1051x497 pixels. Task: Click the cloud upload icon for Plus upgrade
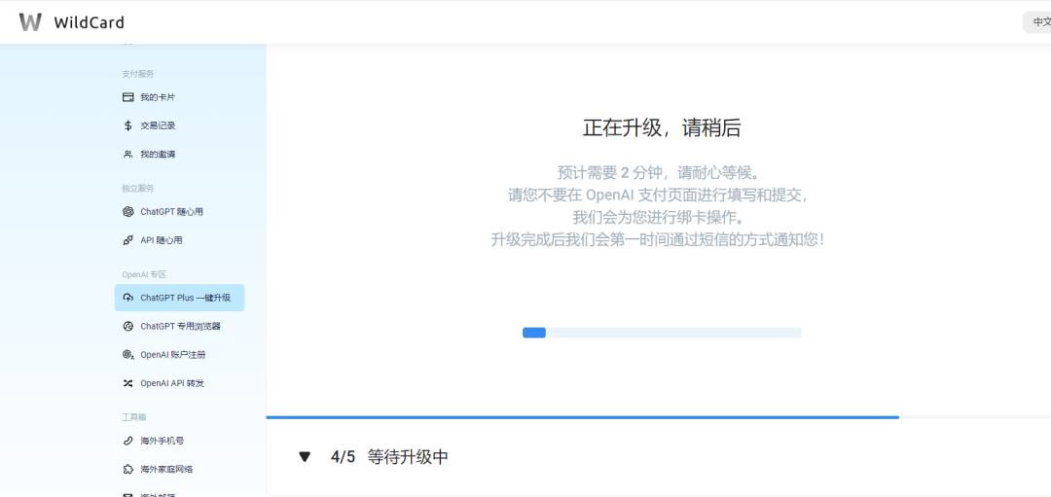point(128,298)
